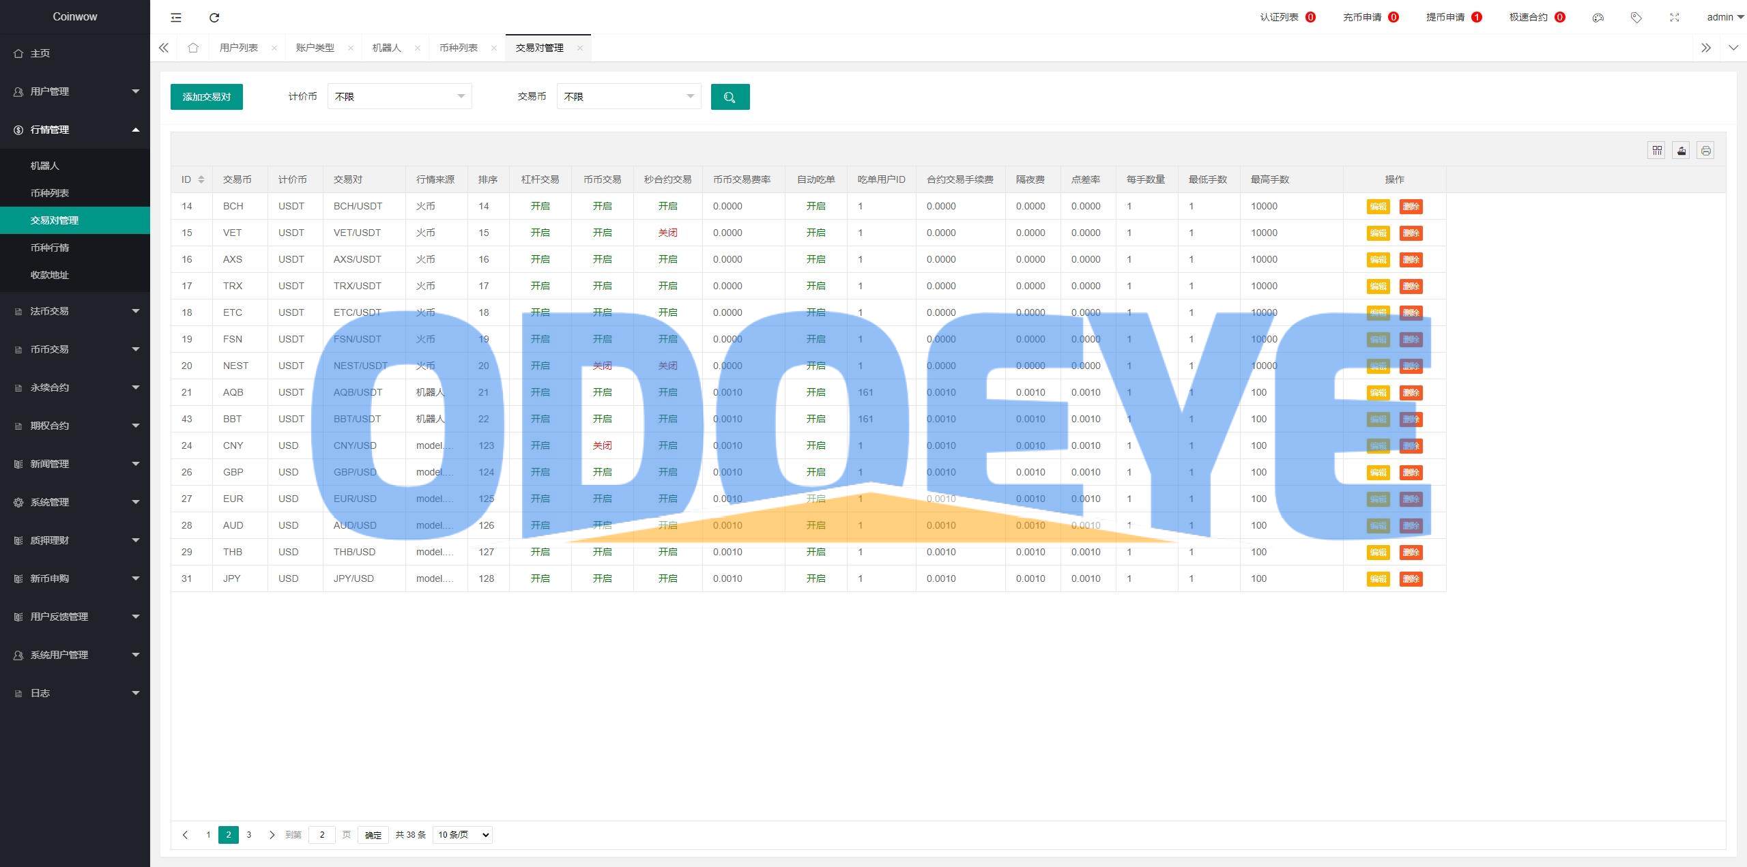Open the theme palette icon
The image size is (1747, 867).
pos(1598,18)
